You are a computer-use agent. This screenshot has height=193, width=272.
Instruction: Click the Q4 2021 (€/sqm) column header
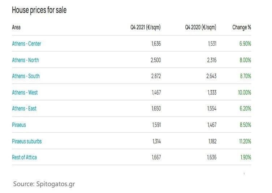tap(146, 27)
